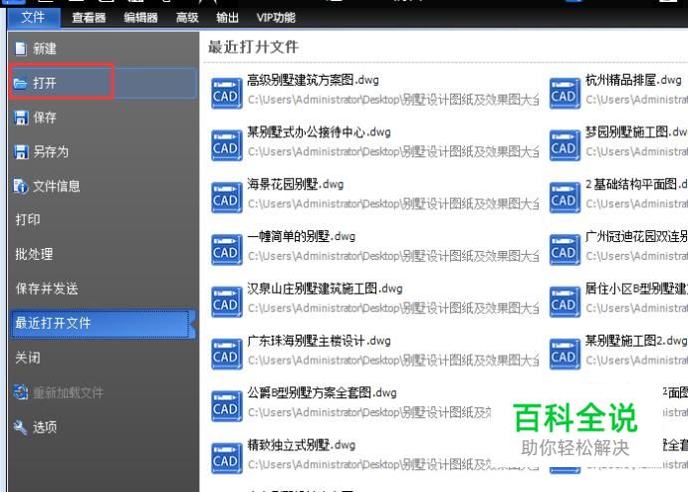Click the 打开 folder icon
This screenshot has height=492, width=688.
coord(20,83)
